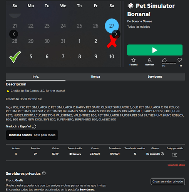Switch to the Tienda tab

click(x=95, y=77)
